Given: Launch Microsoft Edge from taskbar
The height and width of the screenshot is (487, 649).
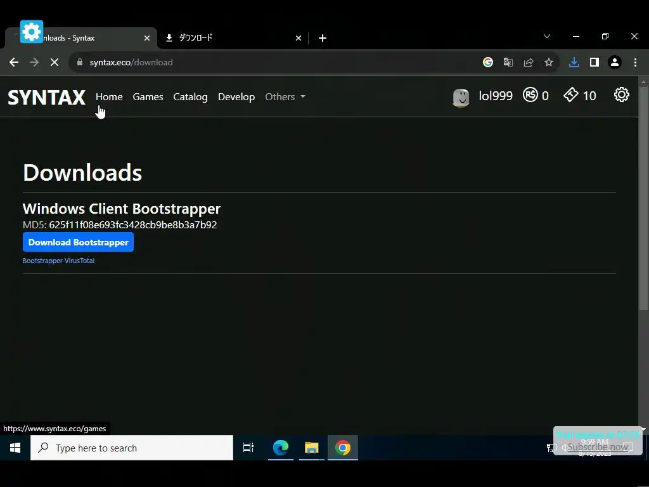Looking at the screenshot, I should 280,448.
